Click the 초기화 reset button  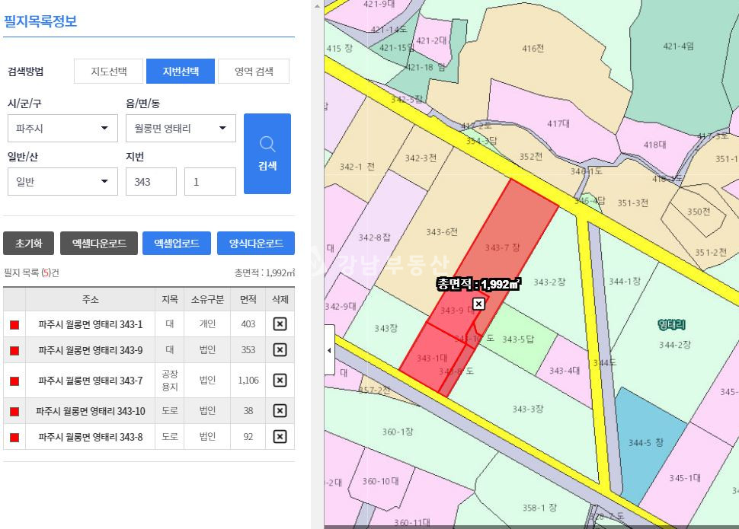click(29, 243)
